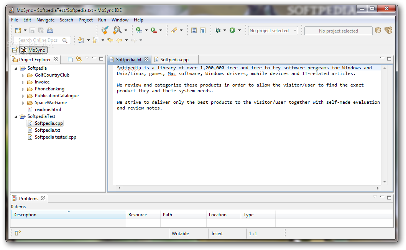Screen dimensions: 406x250
Task: Expand the GolfCountryClub folder
Action: click(23, 75)
